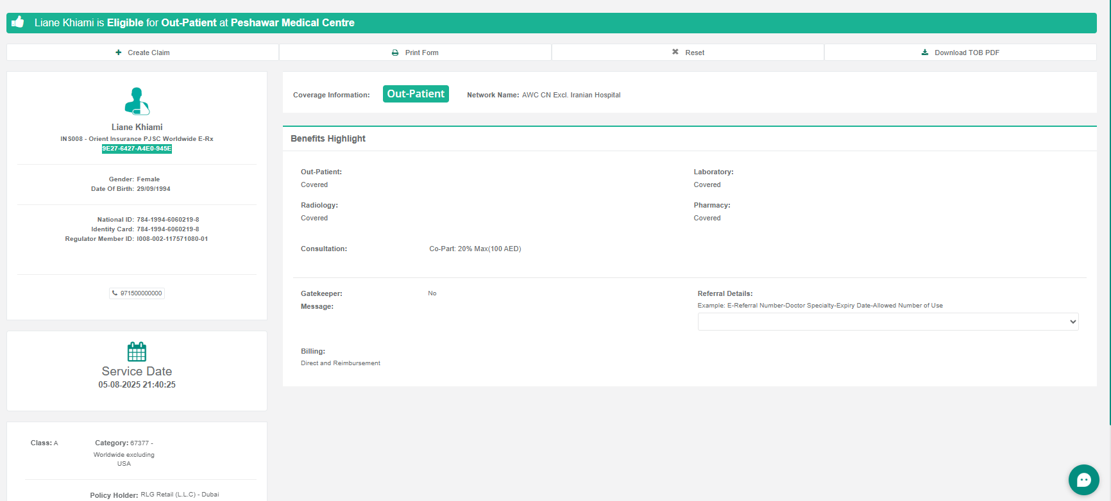Image resolution: width=1111 pixels, height=501 pixels.
Task: Click the Reset button
Action: tap(688, 53)
